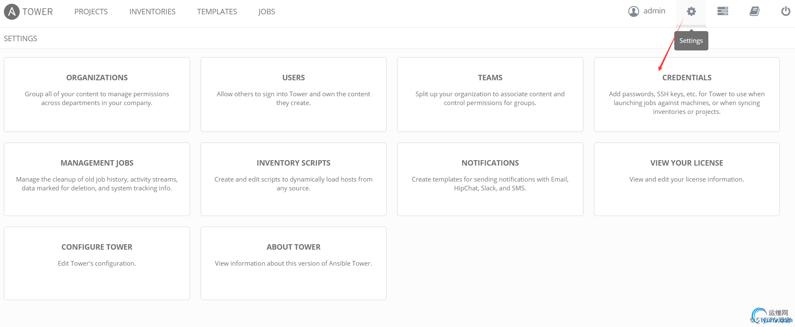Image resolution: width=795 pixels, height=327 pixels.
Task: Open the Notifications settings card
Action: coord(490,179)
